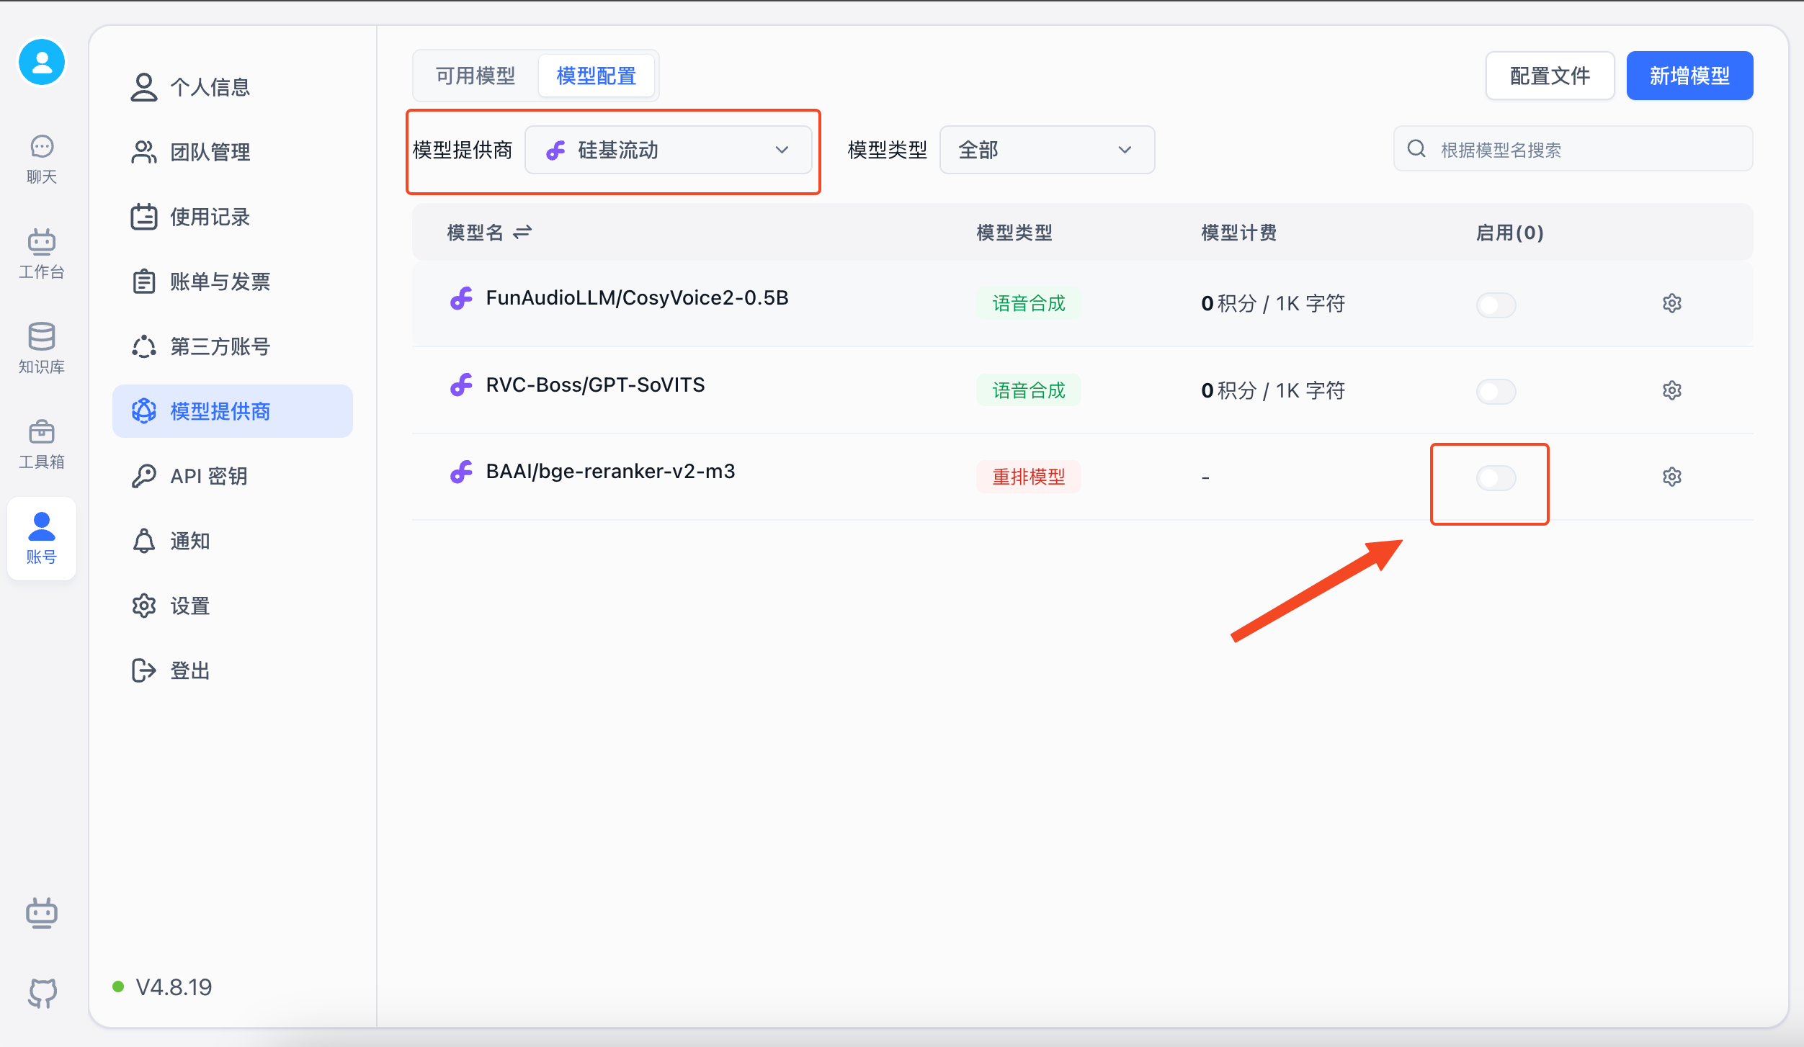Enable the RVC-Boss/GPT-SoVITS model toggle
The height and width of the screenshot is (1047, 1804).
click(1496, 392)
